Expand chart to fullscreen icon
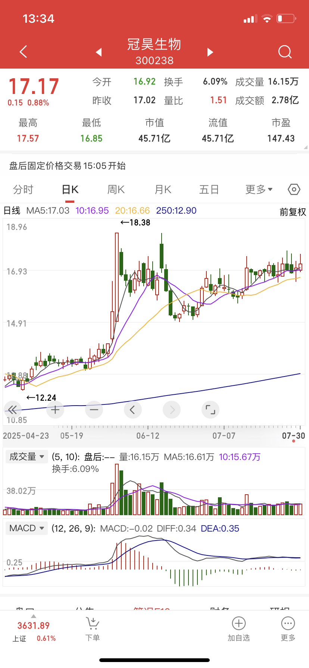309x668 pixels. [210, 410]
